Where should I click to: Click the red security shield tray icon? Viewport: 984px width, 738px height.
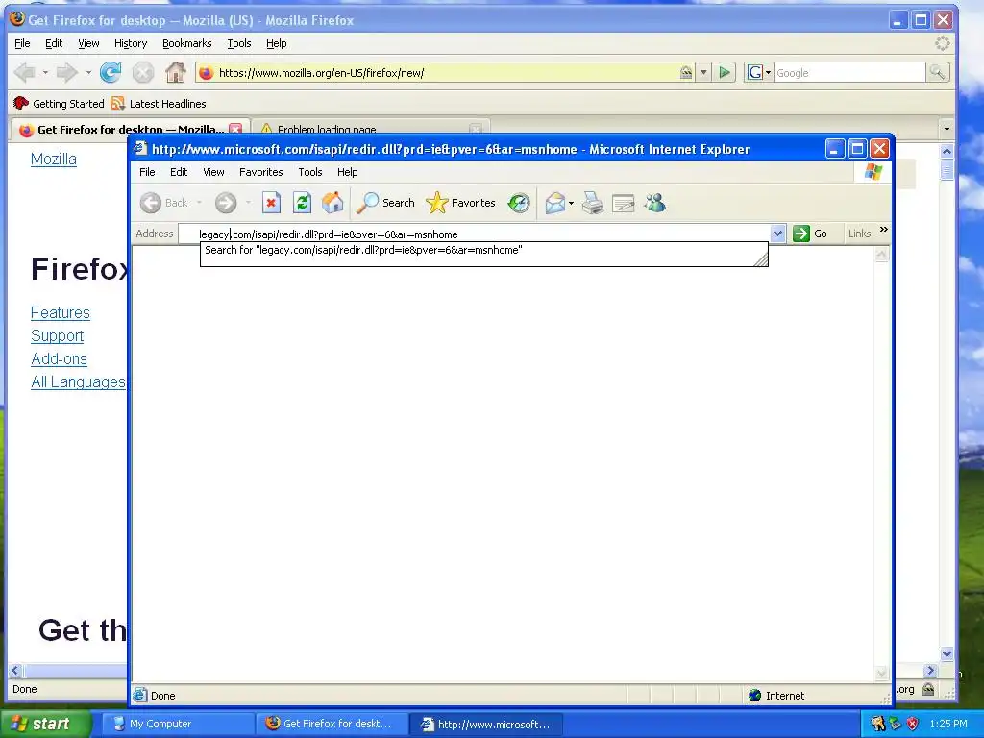pyautogui.click(x=913, y=724)
